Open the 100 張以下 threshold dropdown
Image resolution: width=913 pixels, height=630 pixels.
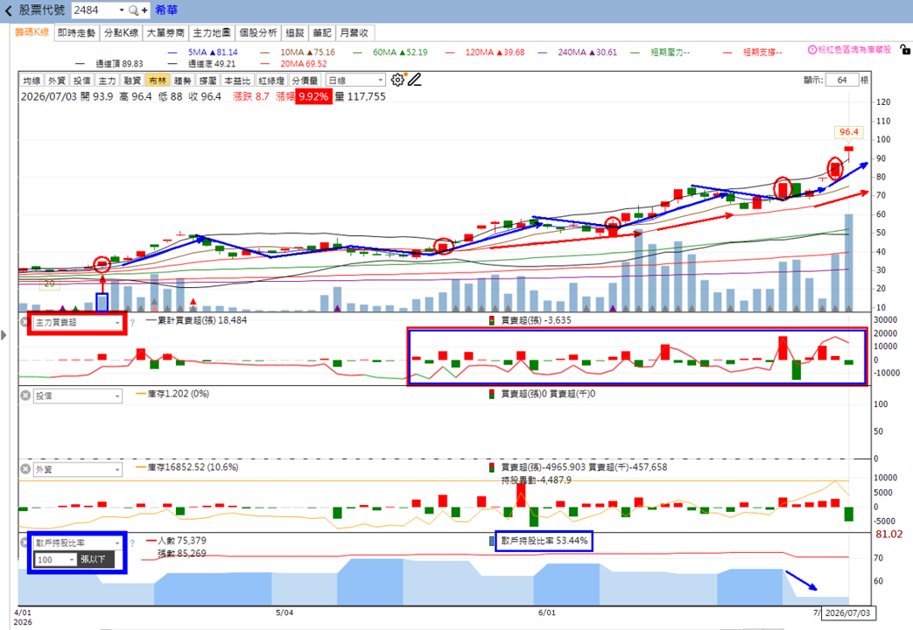point(56,559)
